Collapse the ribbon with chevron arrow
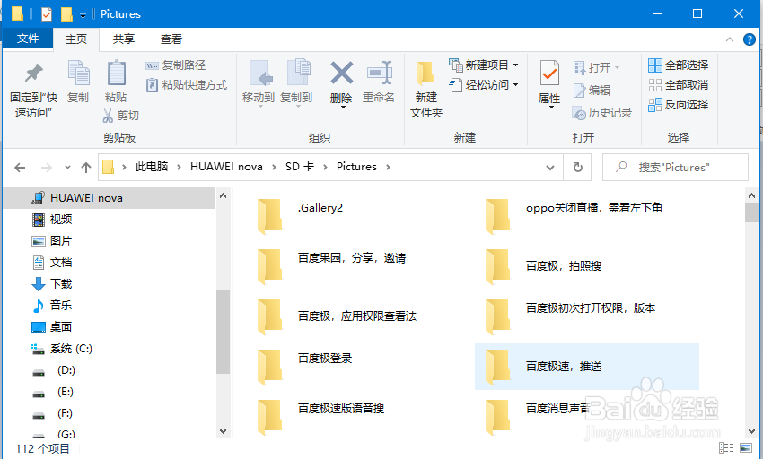 (x=730, y=39)
